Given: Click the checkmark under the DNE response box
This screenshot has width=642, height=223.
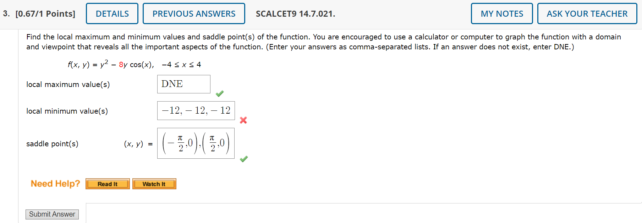Looking at the screenshot, I should (x=219, y=93).
